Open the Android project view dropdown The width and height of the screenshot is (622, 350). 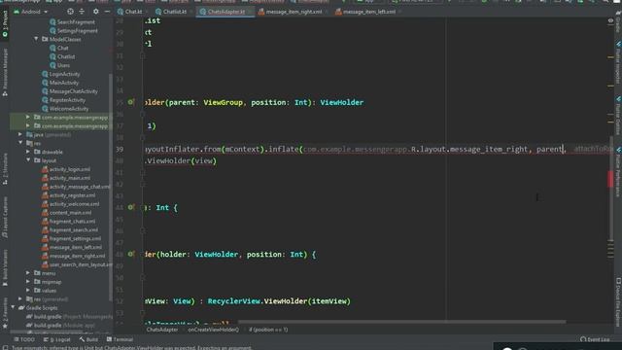coord(30,12)
